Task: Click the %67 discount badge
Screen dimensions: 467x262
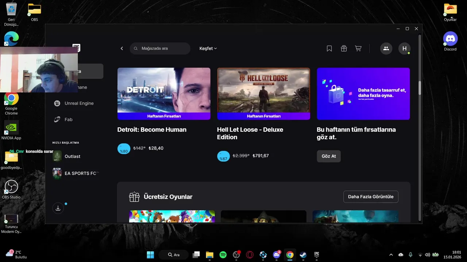Action: tap(223, 156)
